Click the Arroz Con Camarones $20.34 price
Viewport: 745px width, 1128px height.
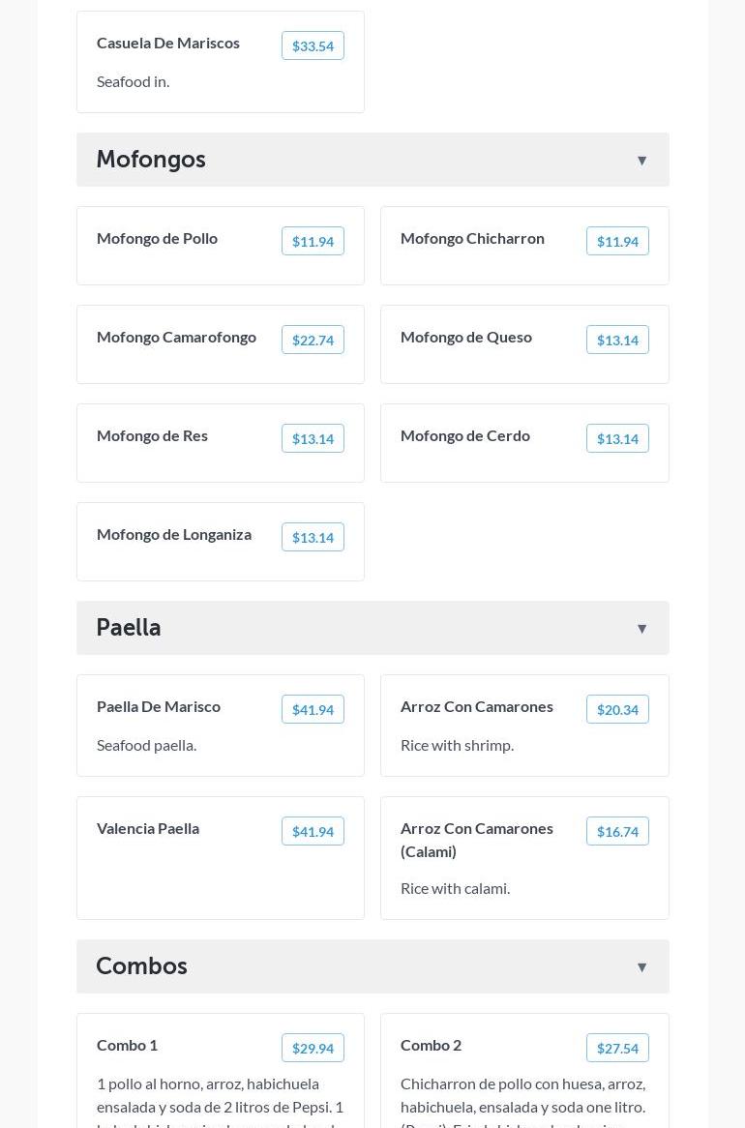617,710
